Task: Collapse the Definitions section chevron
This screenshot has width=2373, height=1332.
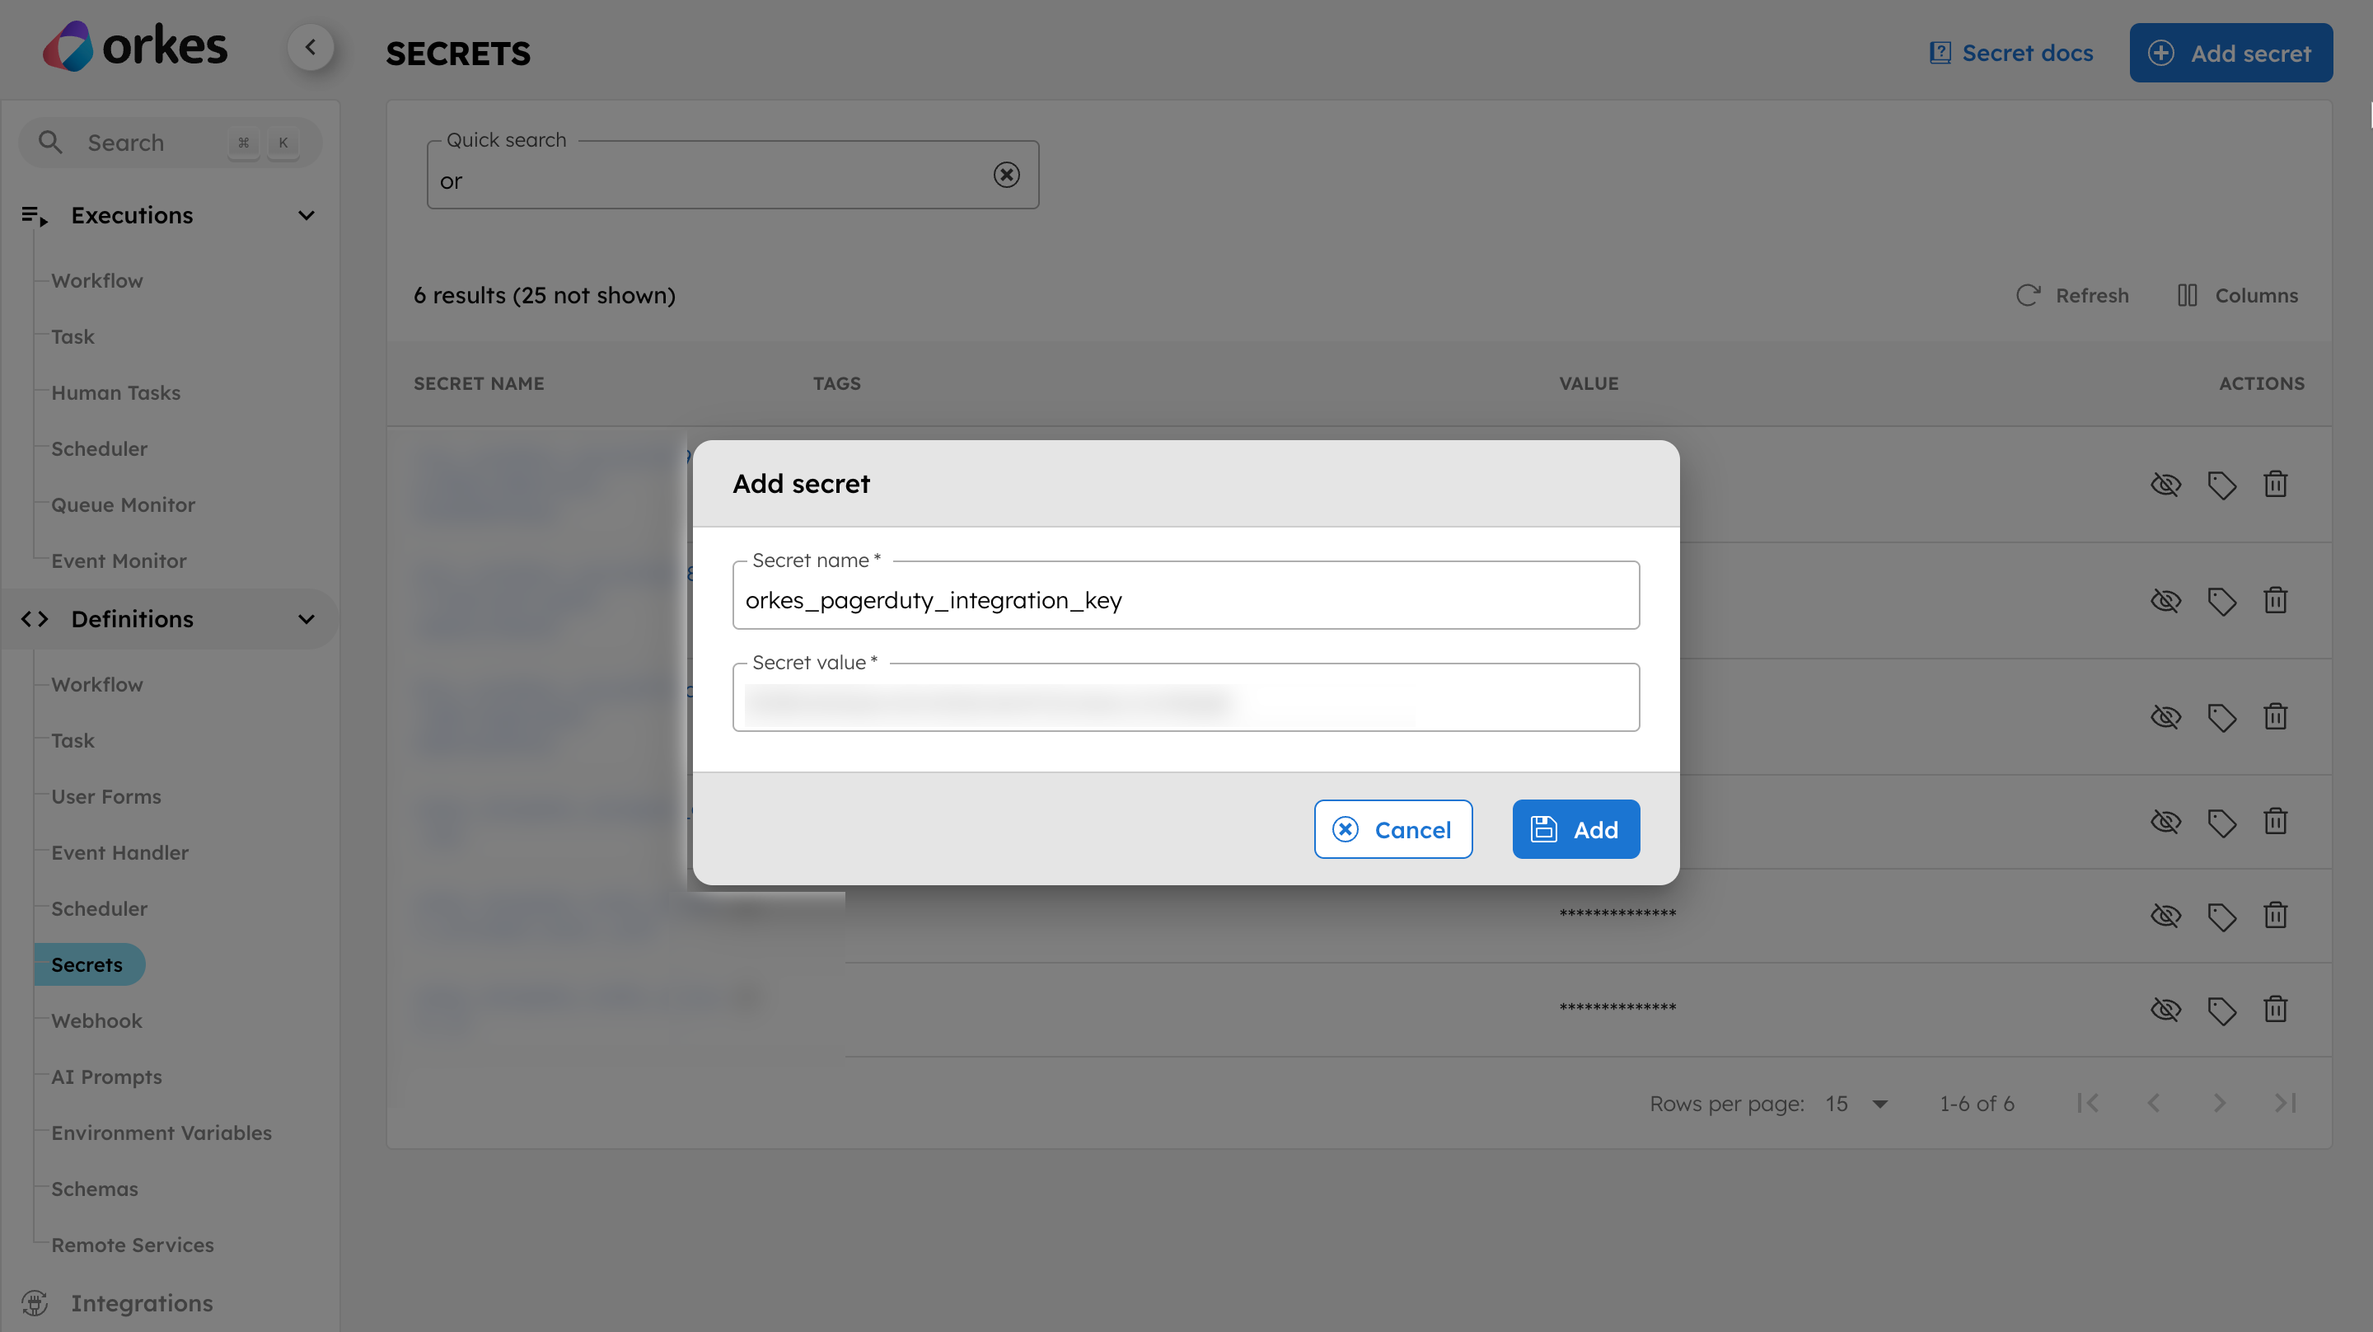Action: coord(306,618)
